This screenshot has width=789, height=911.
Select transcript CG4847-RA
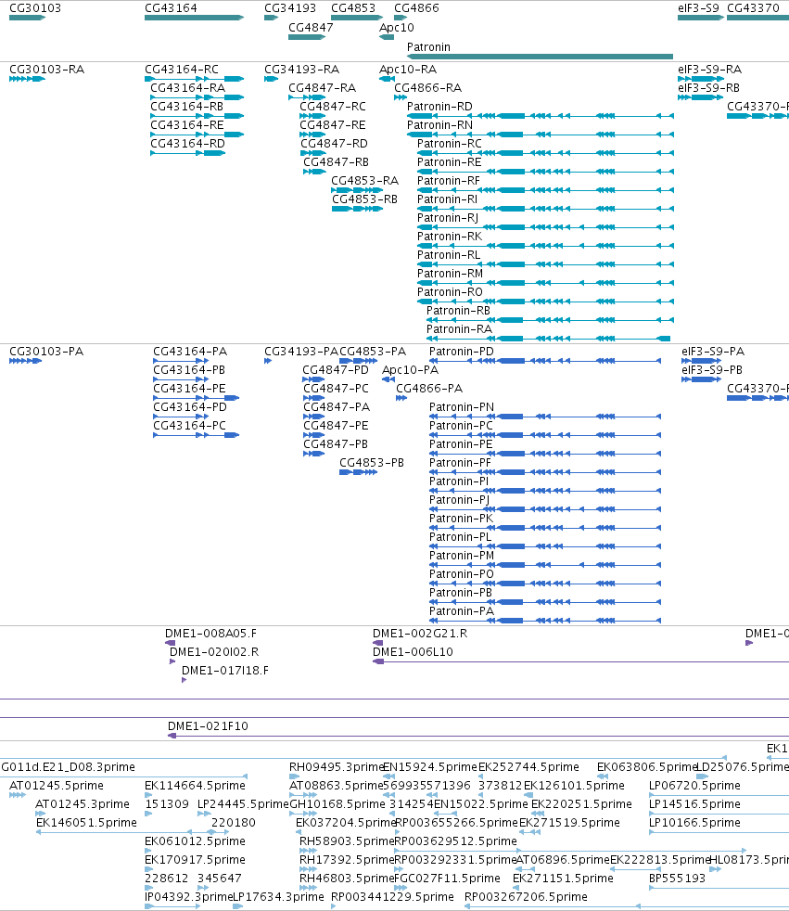[x=323, y=88]
